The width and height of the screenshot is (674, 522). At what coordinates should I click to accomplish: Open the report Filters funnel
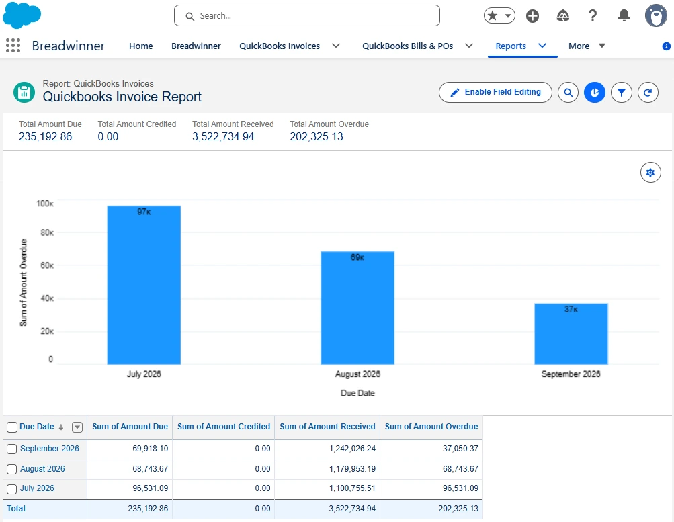click(621, 92)
